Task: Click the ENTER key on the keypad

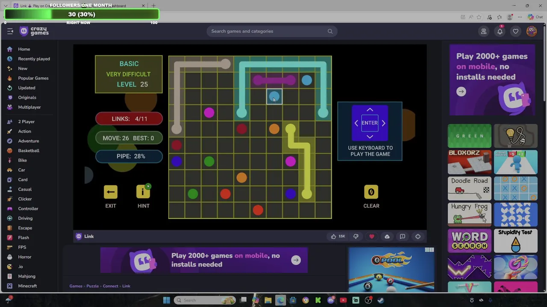Action: pyautogui.click(x=370, y=123)
